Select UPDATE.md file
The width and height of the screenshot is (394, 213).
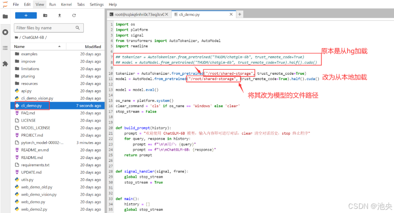58,172
